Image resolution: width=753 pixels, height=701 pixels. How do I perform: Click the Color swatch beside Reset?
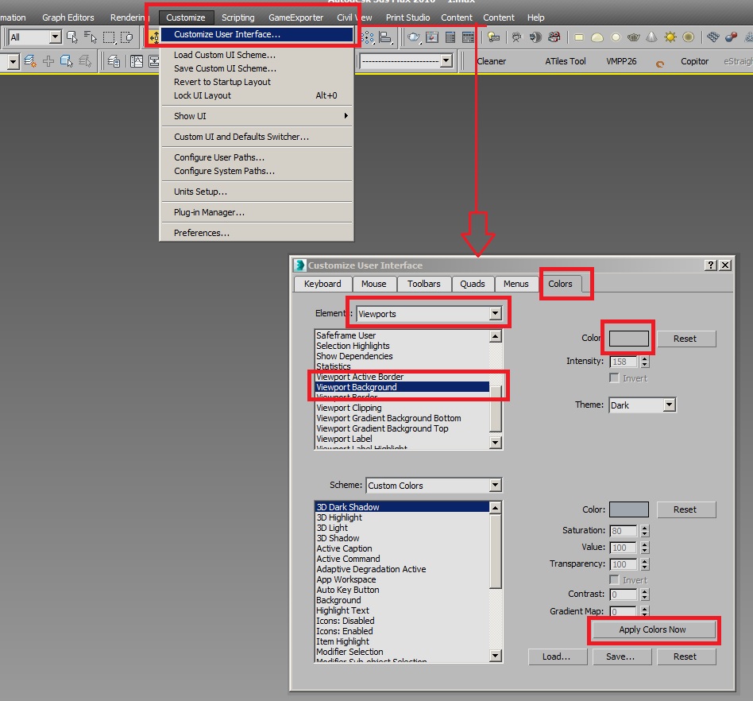[627, 339]
